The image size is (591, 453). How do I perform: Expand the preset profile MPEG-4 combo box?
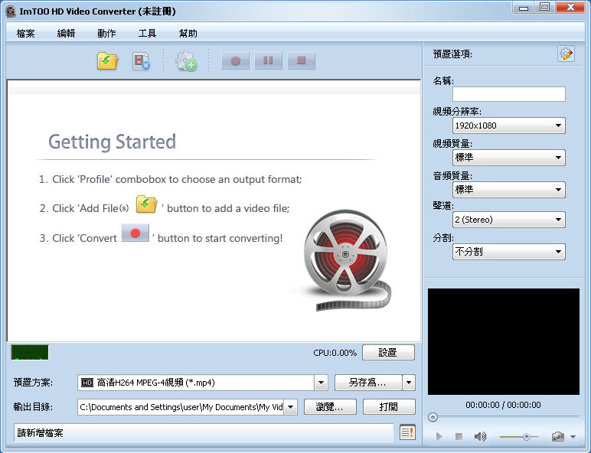(x=203, y=383)
